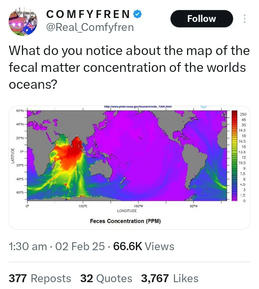Viewport: 259px width, 289px height.
Task: Click the 1:30 am 02 Feb 25 timestamp
Action: (56, 247)
